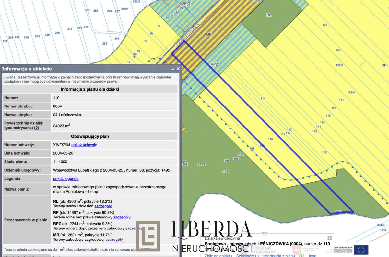Open the pokaż uchwałę link
The width and height of the screenshot is (389, 257).
(x=84, y=145)
